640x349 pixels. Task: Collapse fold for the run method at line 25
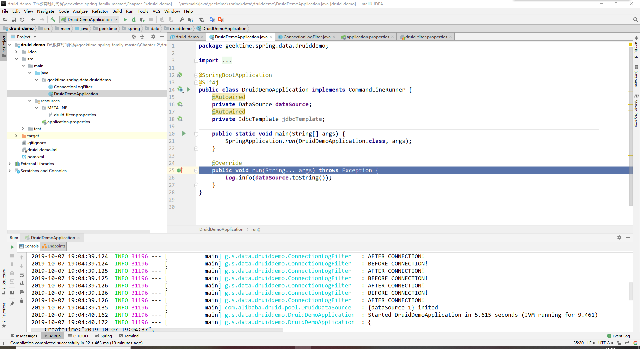[x=195, y=170]
